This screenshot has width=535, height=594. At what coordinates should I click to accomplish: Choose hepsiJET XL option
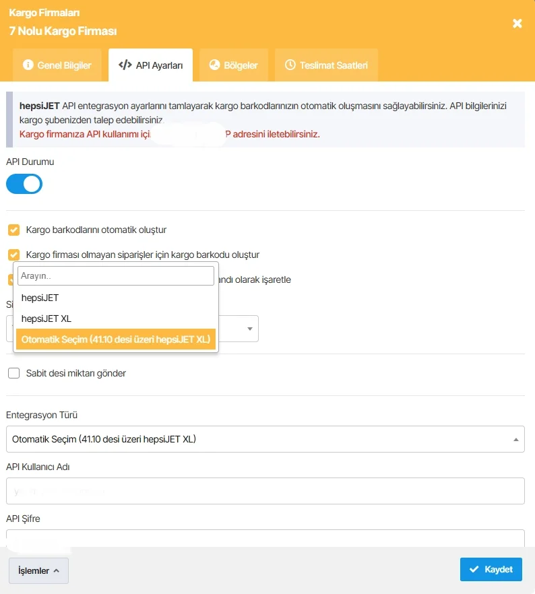click(x=116, y=319)
